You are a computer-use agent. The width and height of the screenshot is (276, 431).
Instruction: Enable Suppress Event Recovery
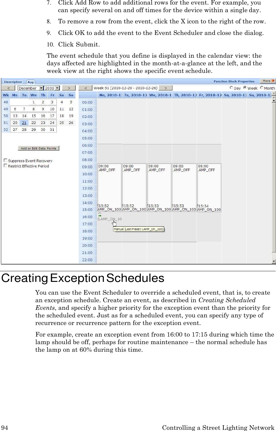(5, 160)
